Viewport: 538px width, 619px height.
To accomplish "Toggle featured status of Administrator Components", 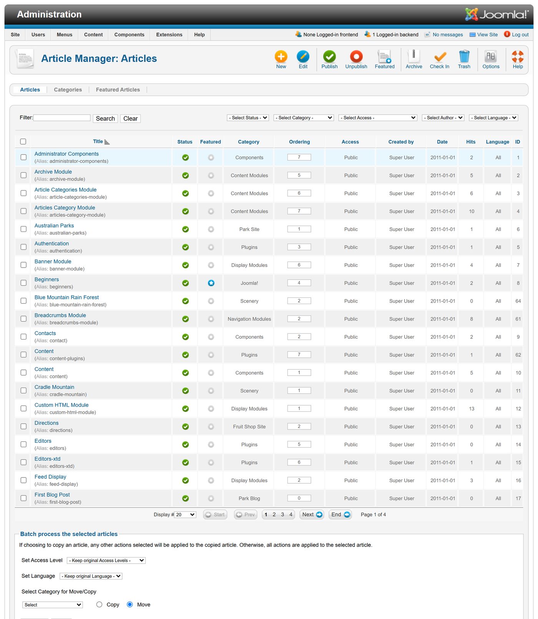I will (x=211, y=157).
